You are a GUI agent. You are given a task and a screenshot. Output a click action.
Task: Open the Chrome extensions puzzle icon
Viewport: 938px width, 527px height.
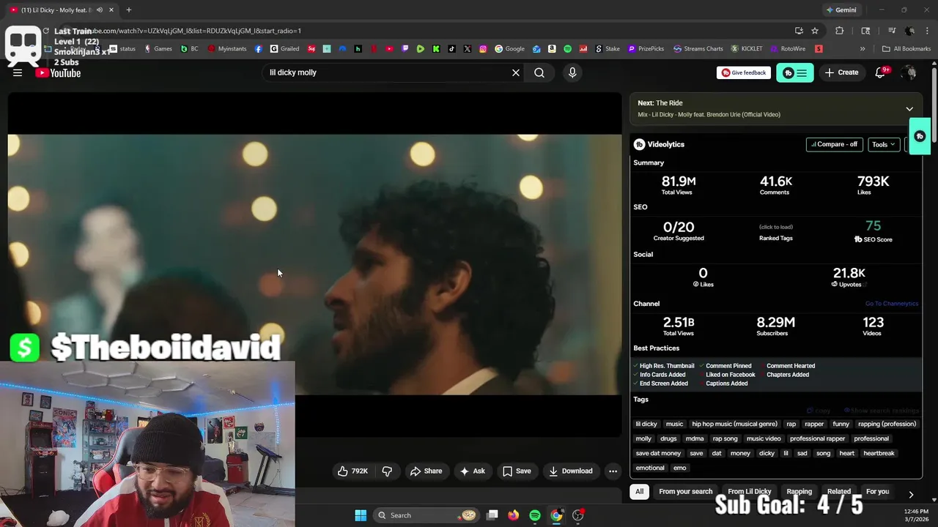pyautogui.click(x=840, y=31)
